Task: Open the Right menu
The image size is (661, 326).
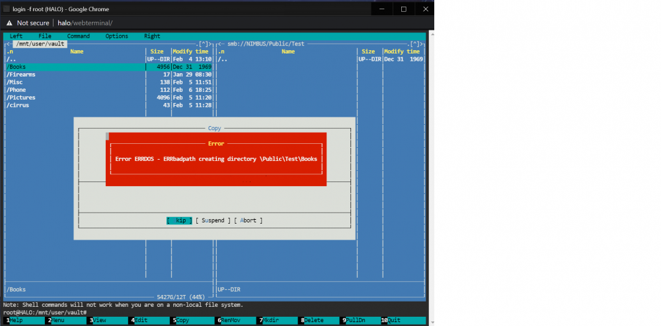Action: tap(152, 36)
